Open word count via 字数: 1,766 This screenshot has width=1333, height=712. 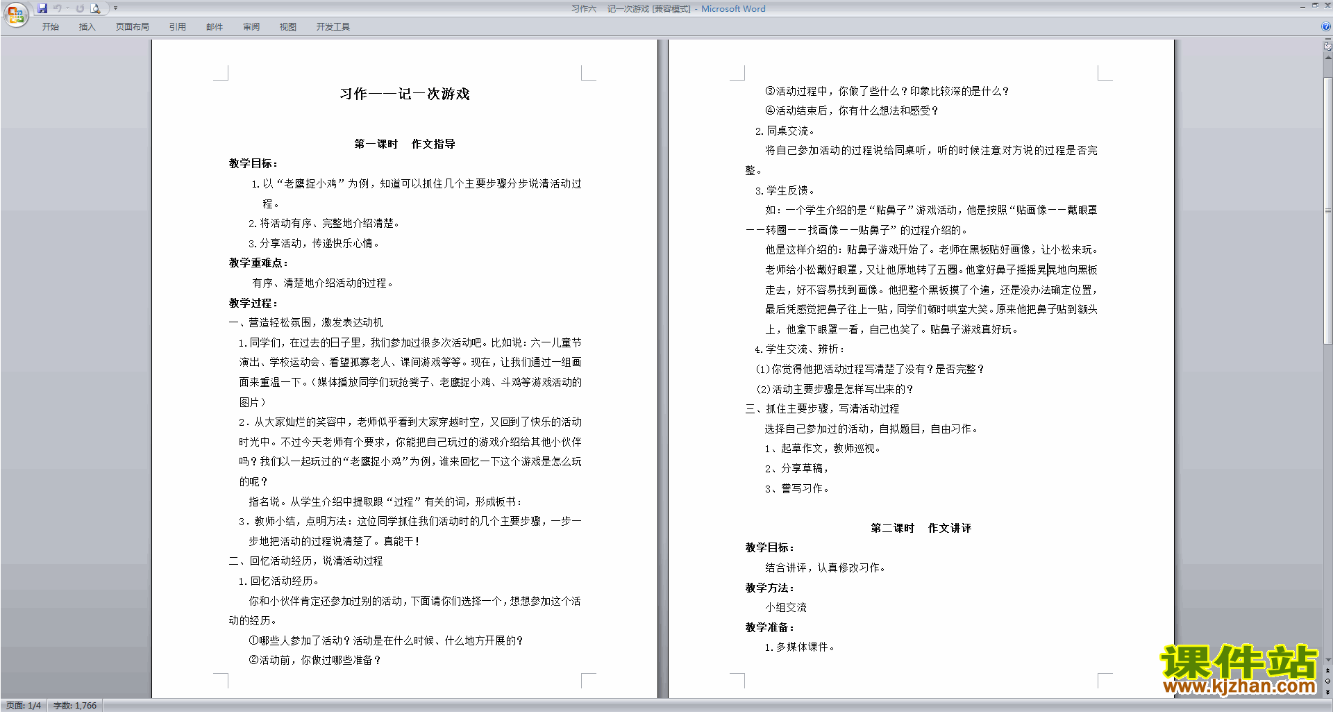point(75,705)
